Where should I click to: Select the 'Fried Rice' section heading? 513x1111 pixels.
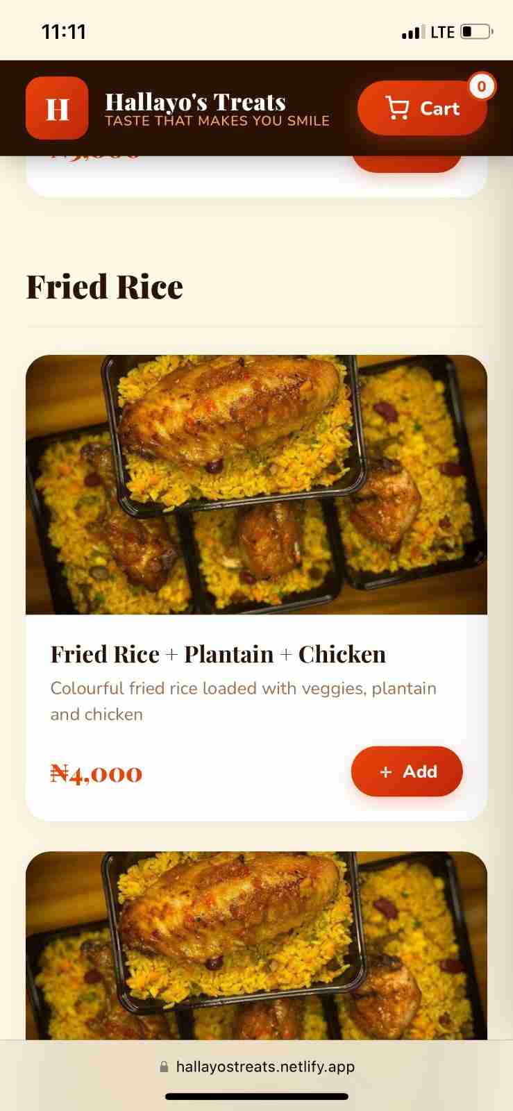tap(104, 287)
